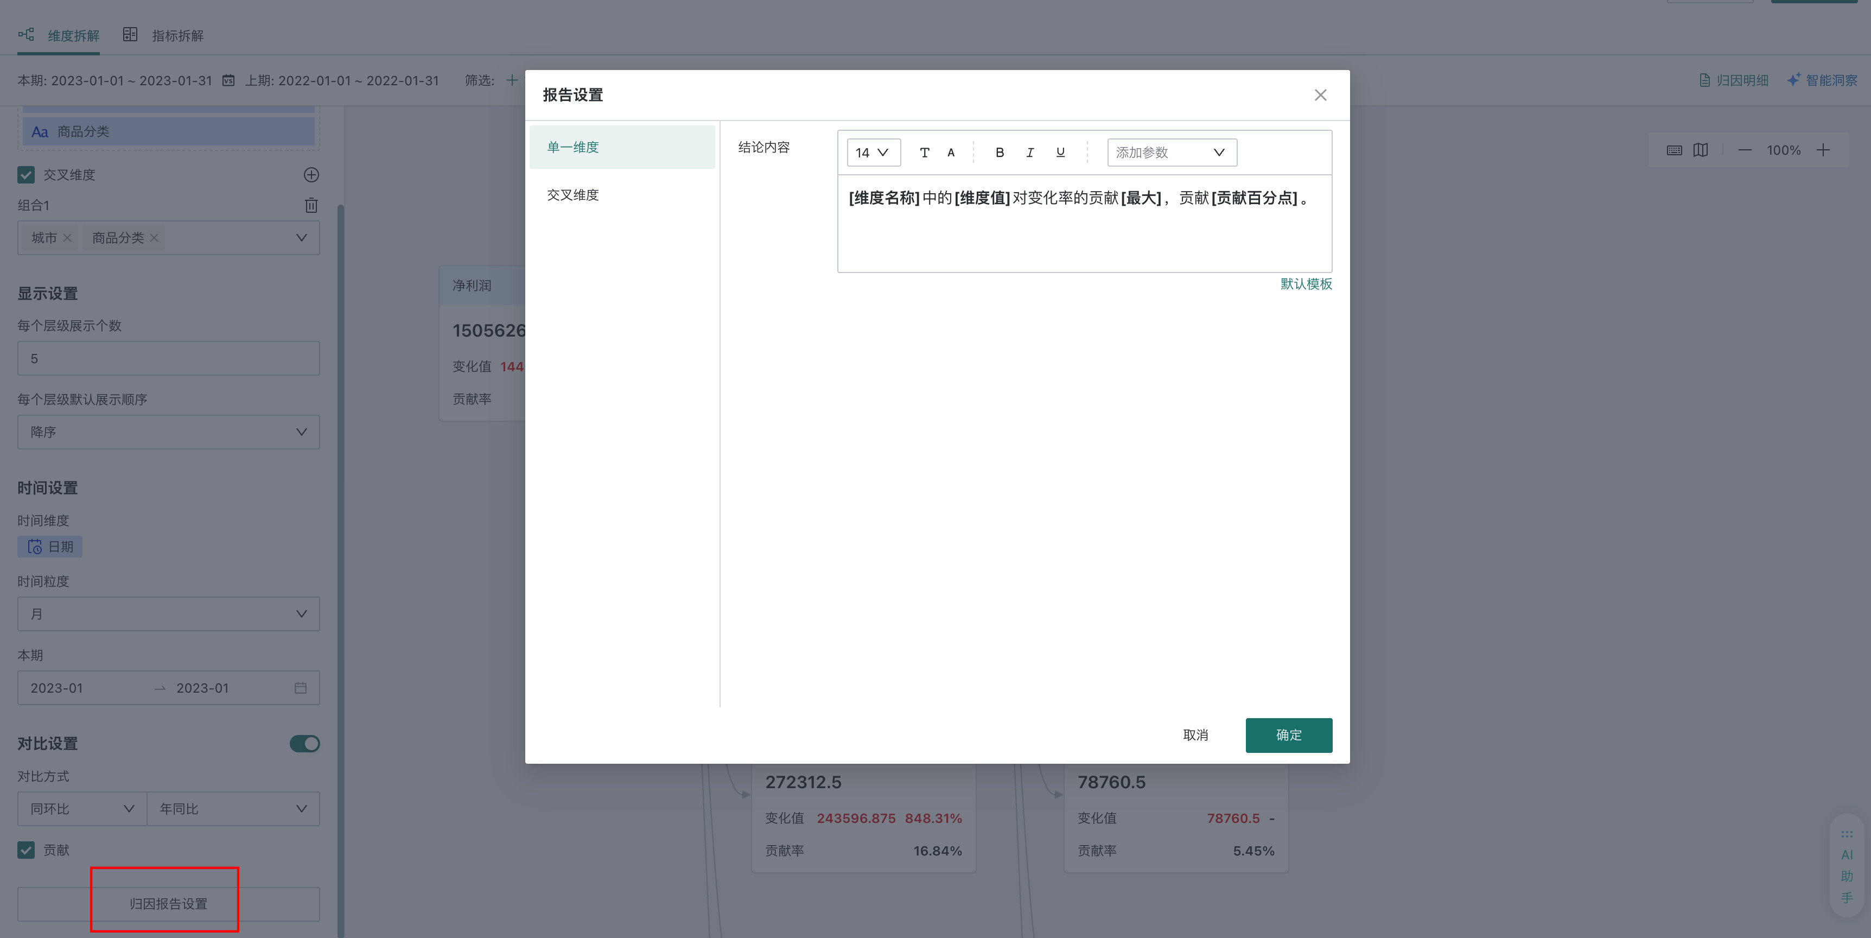Click the A font color icon
Viewport: 1871px width, 938px height.
951,153
